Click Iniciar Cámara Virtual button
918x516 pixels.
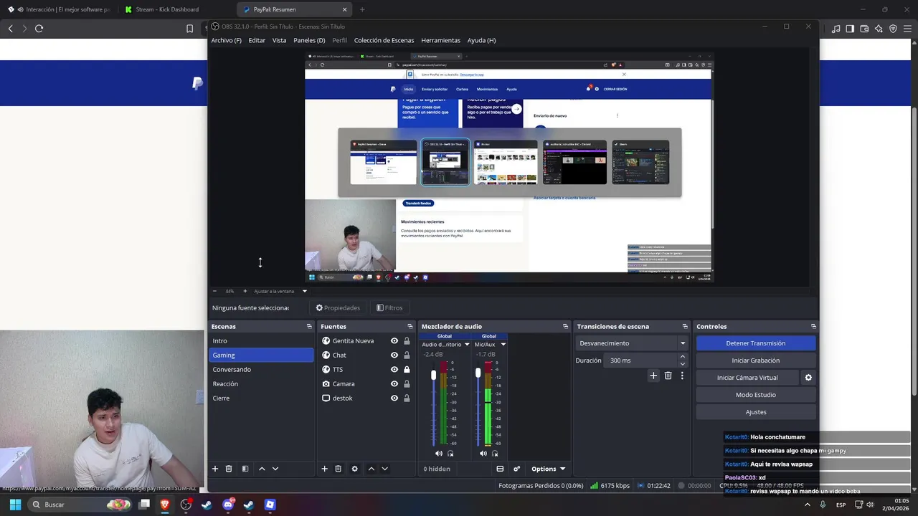(747, 378)
